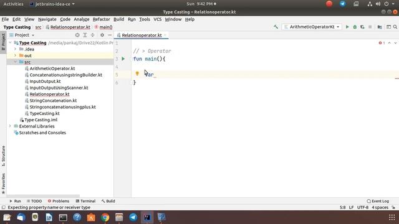Viewport: 399px width, 224px height.
Task: Click the Telegram tray icon in top bar
Action: click(343, 4)
